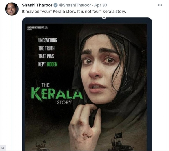
Task: Click the word THE above KERALA
Action: pos(46,85)
